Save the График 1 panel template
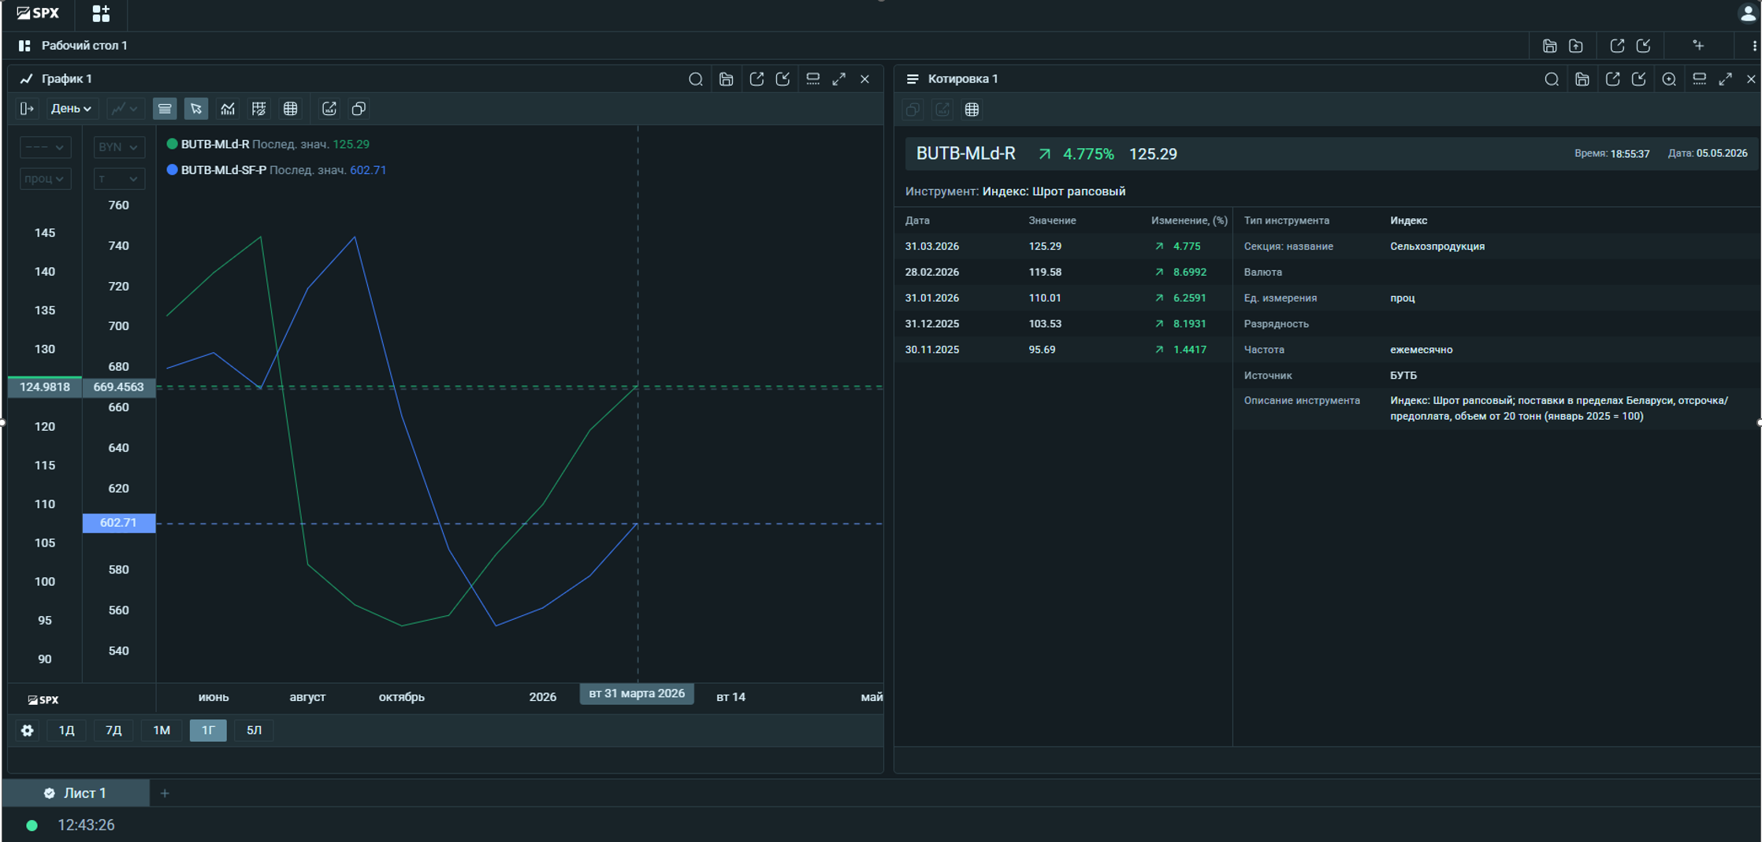The height and width of the screenshot is (842, 1762). coord(727,79)
